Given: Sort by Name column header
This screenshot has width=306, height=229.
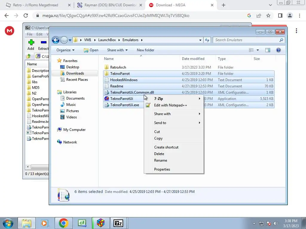Looking at the screenshot, I should (141, 59).
